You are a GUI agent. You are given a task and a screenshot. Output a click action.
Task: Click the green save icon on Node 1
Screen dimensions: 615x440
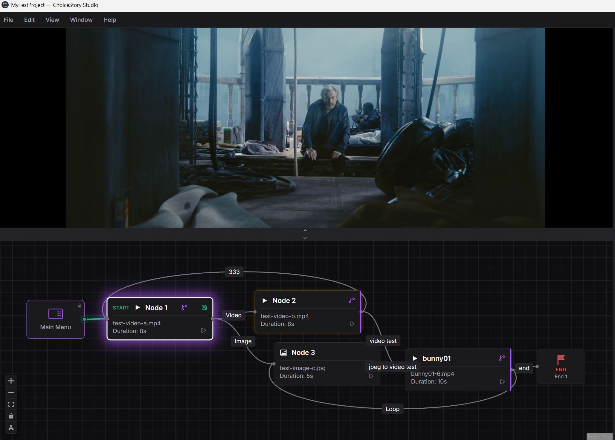[204, 307]
